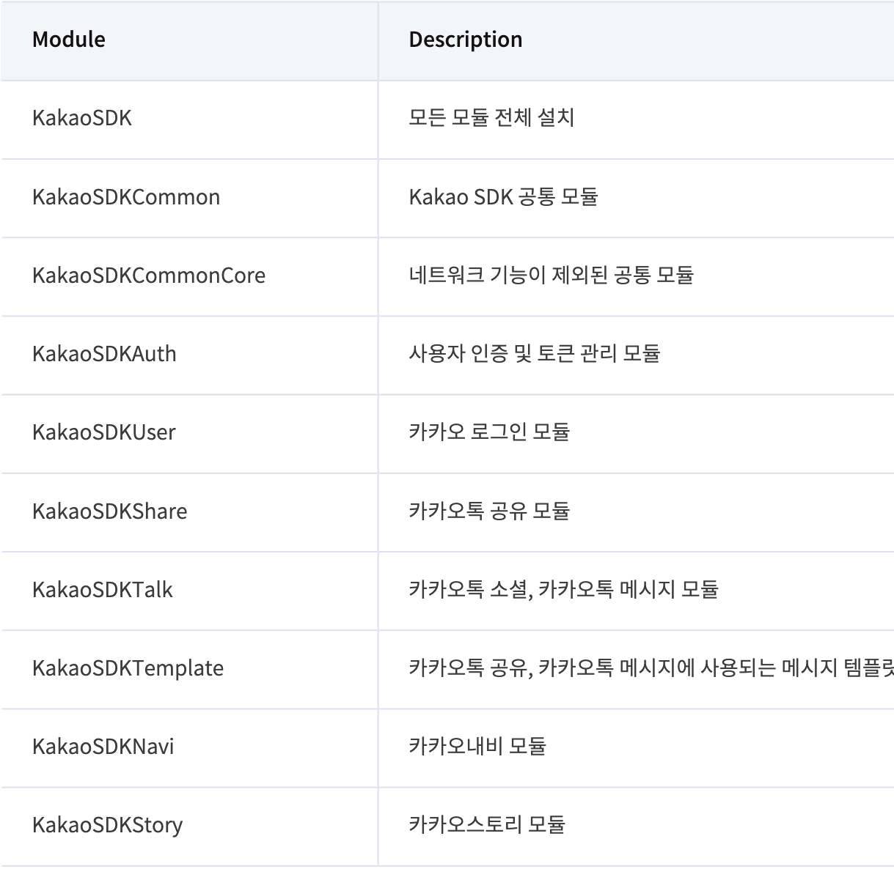Click the 'Kakao SDK 공통 모듈' description
The image size is (894, 869).
click(504, 196)
